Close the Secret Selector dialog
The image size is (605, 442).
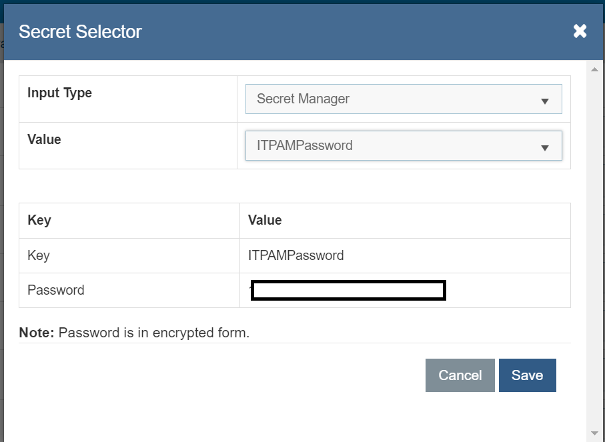click(x=580, y=31)
